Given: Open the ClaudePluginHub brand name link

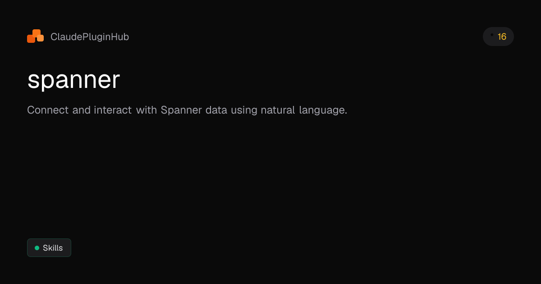Looking at the screenshot, I should pos(90,37).
